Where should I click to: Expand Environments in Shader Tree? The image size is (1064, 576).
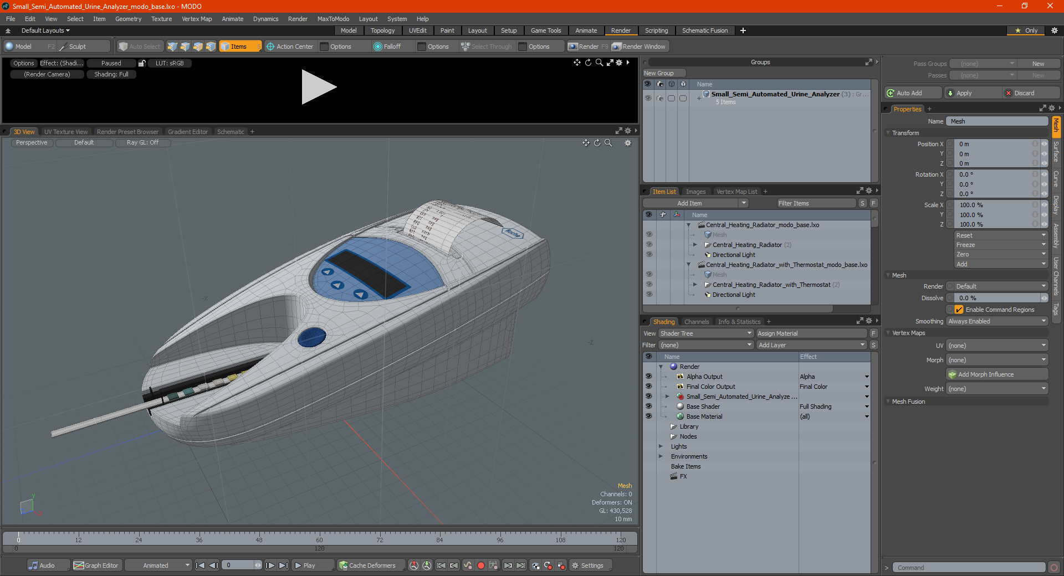pos(661,456)
